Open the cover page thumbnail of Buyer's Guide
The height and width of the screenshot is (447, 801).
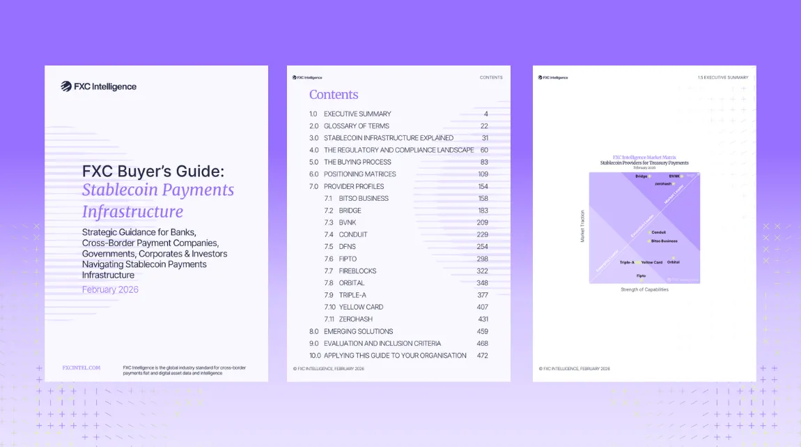coord(157,223)
